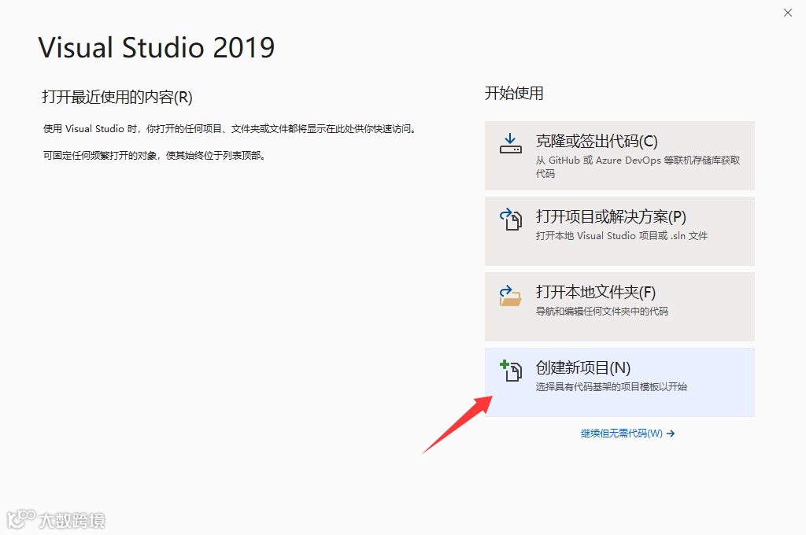This screenshot has height=535, width=806.
Task: Close the Visual Studio 2019 start window
Action: tap(787, 13)
